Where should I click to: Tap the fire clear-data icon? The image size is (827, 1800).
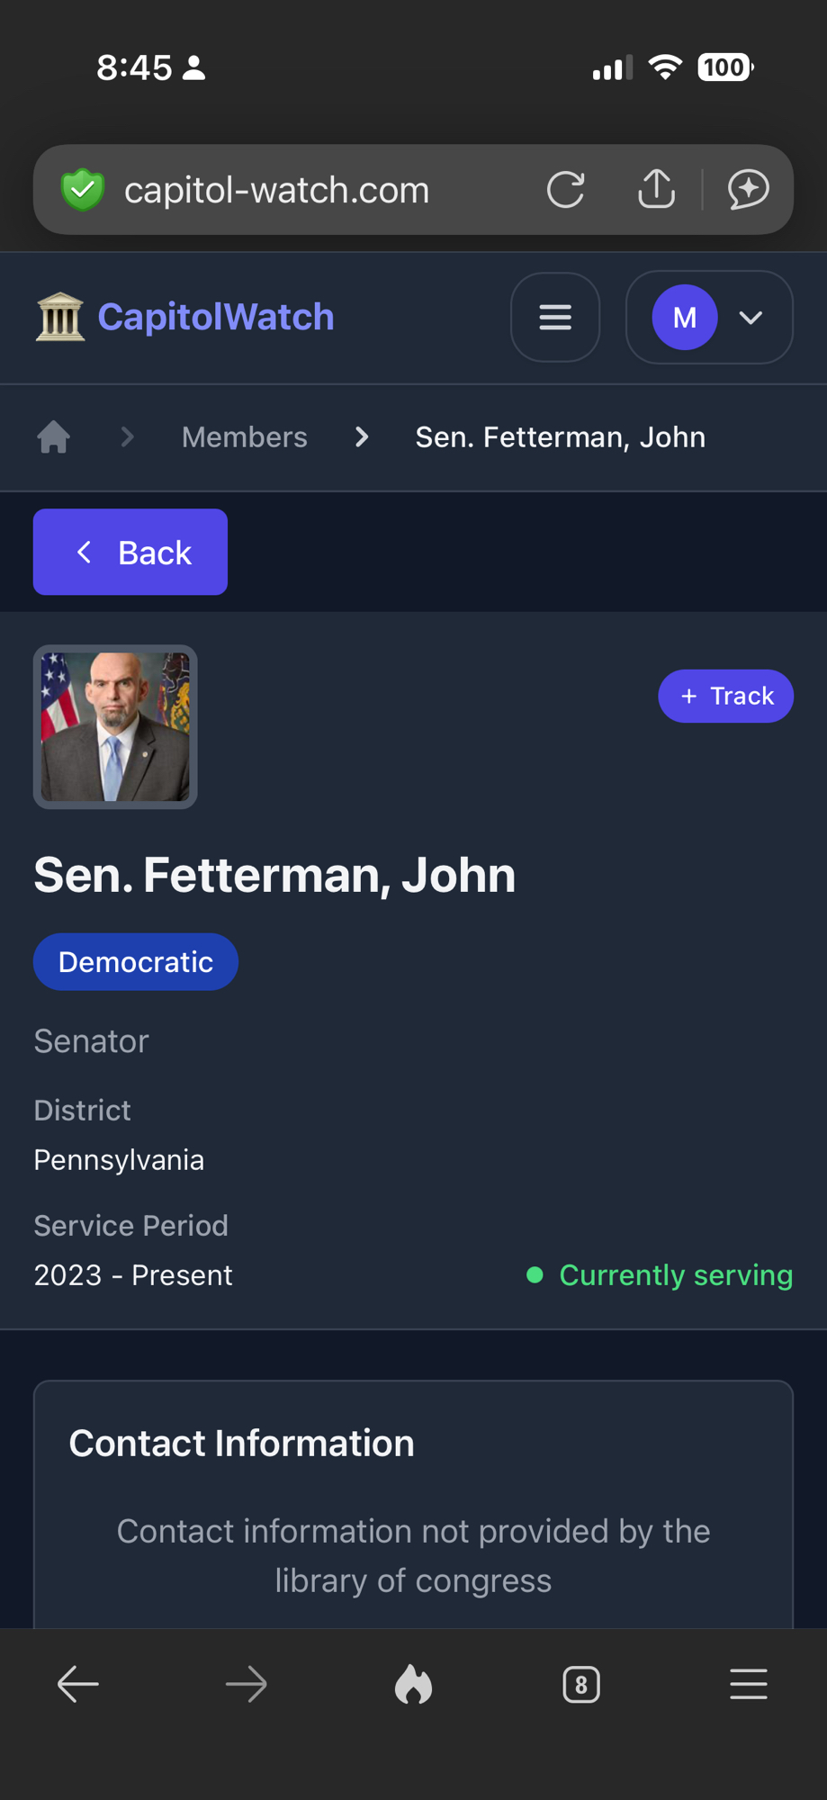[413, 1684]
